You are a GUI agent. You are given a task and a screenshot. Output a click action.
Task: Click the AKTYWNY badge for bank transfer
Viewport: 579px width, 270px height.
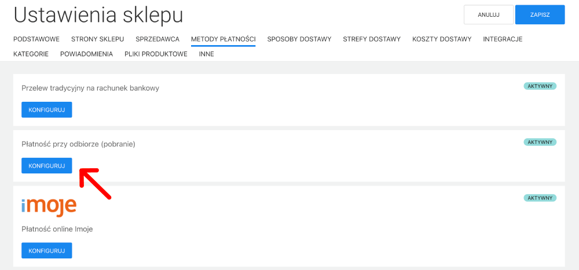(x=540, y=86)
